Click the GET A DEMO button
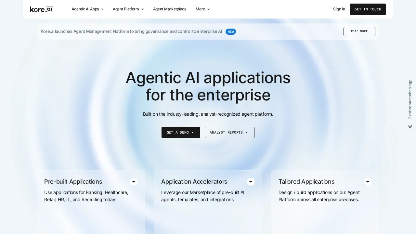 (181, 132)
